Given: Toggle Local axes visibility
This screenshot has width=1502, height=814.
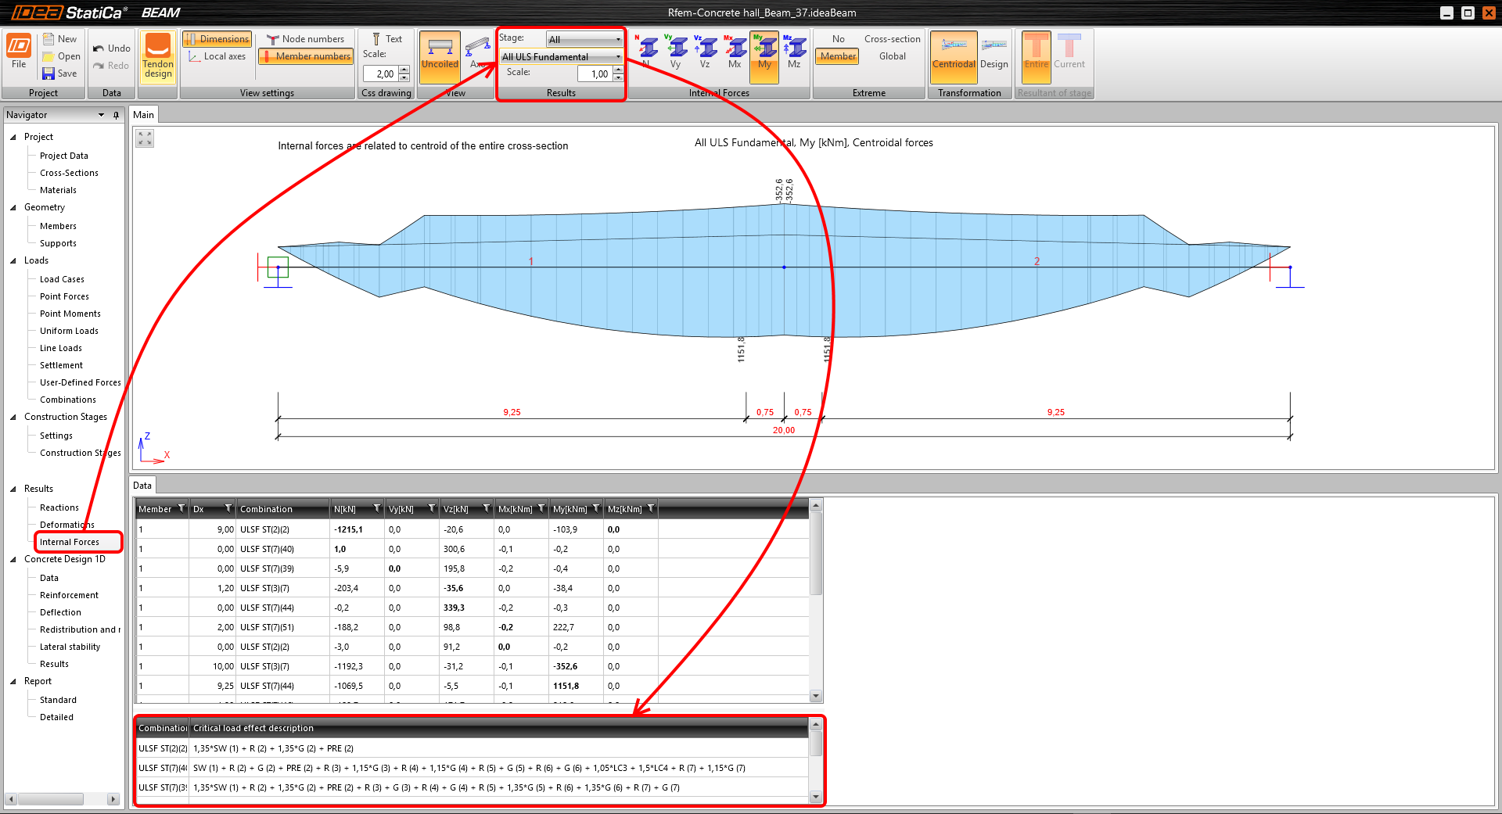Looking at the screenshot, I should [217, 56].
